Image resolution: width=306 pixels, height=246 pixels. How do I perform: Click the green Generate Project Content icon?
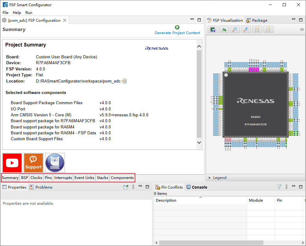tap(177, 27)
